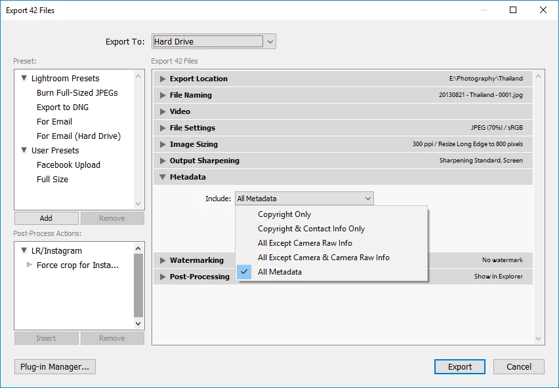This screenshot has width=559, height=388.
Task: Click the Show in Explorer summary text
Action: click(x=499, y=276)
